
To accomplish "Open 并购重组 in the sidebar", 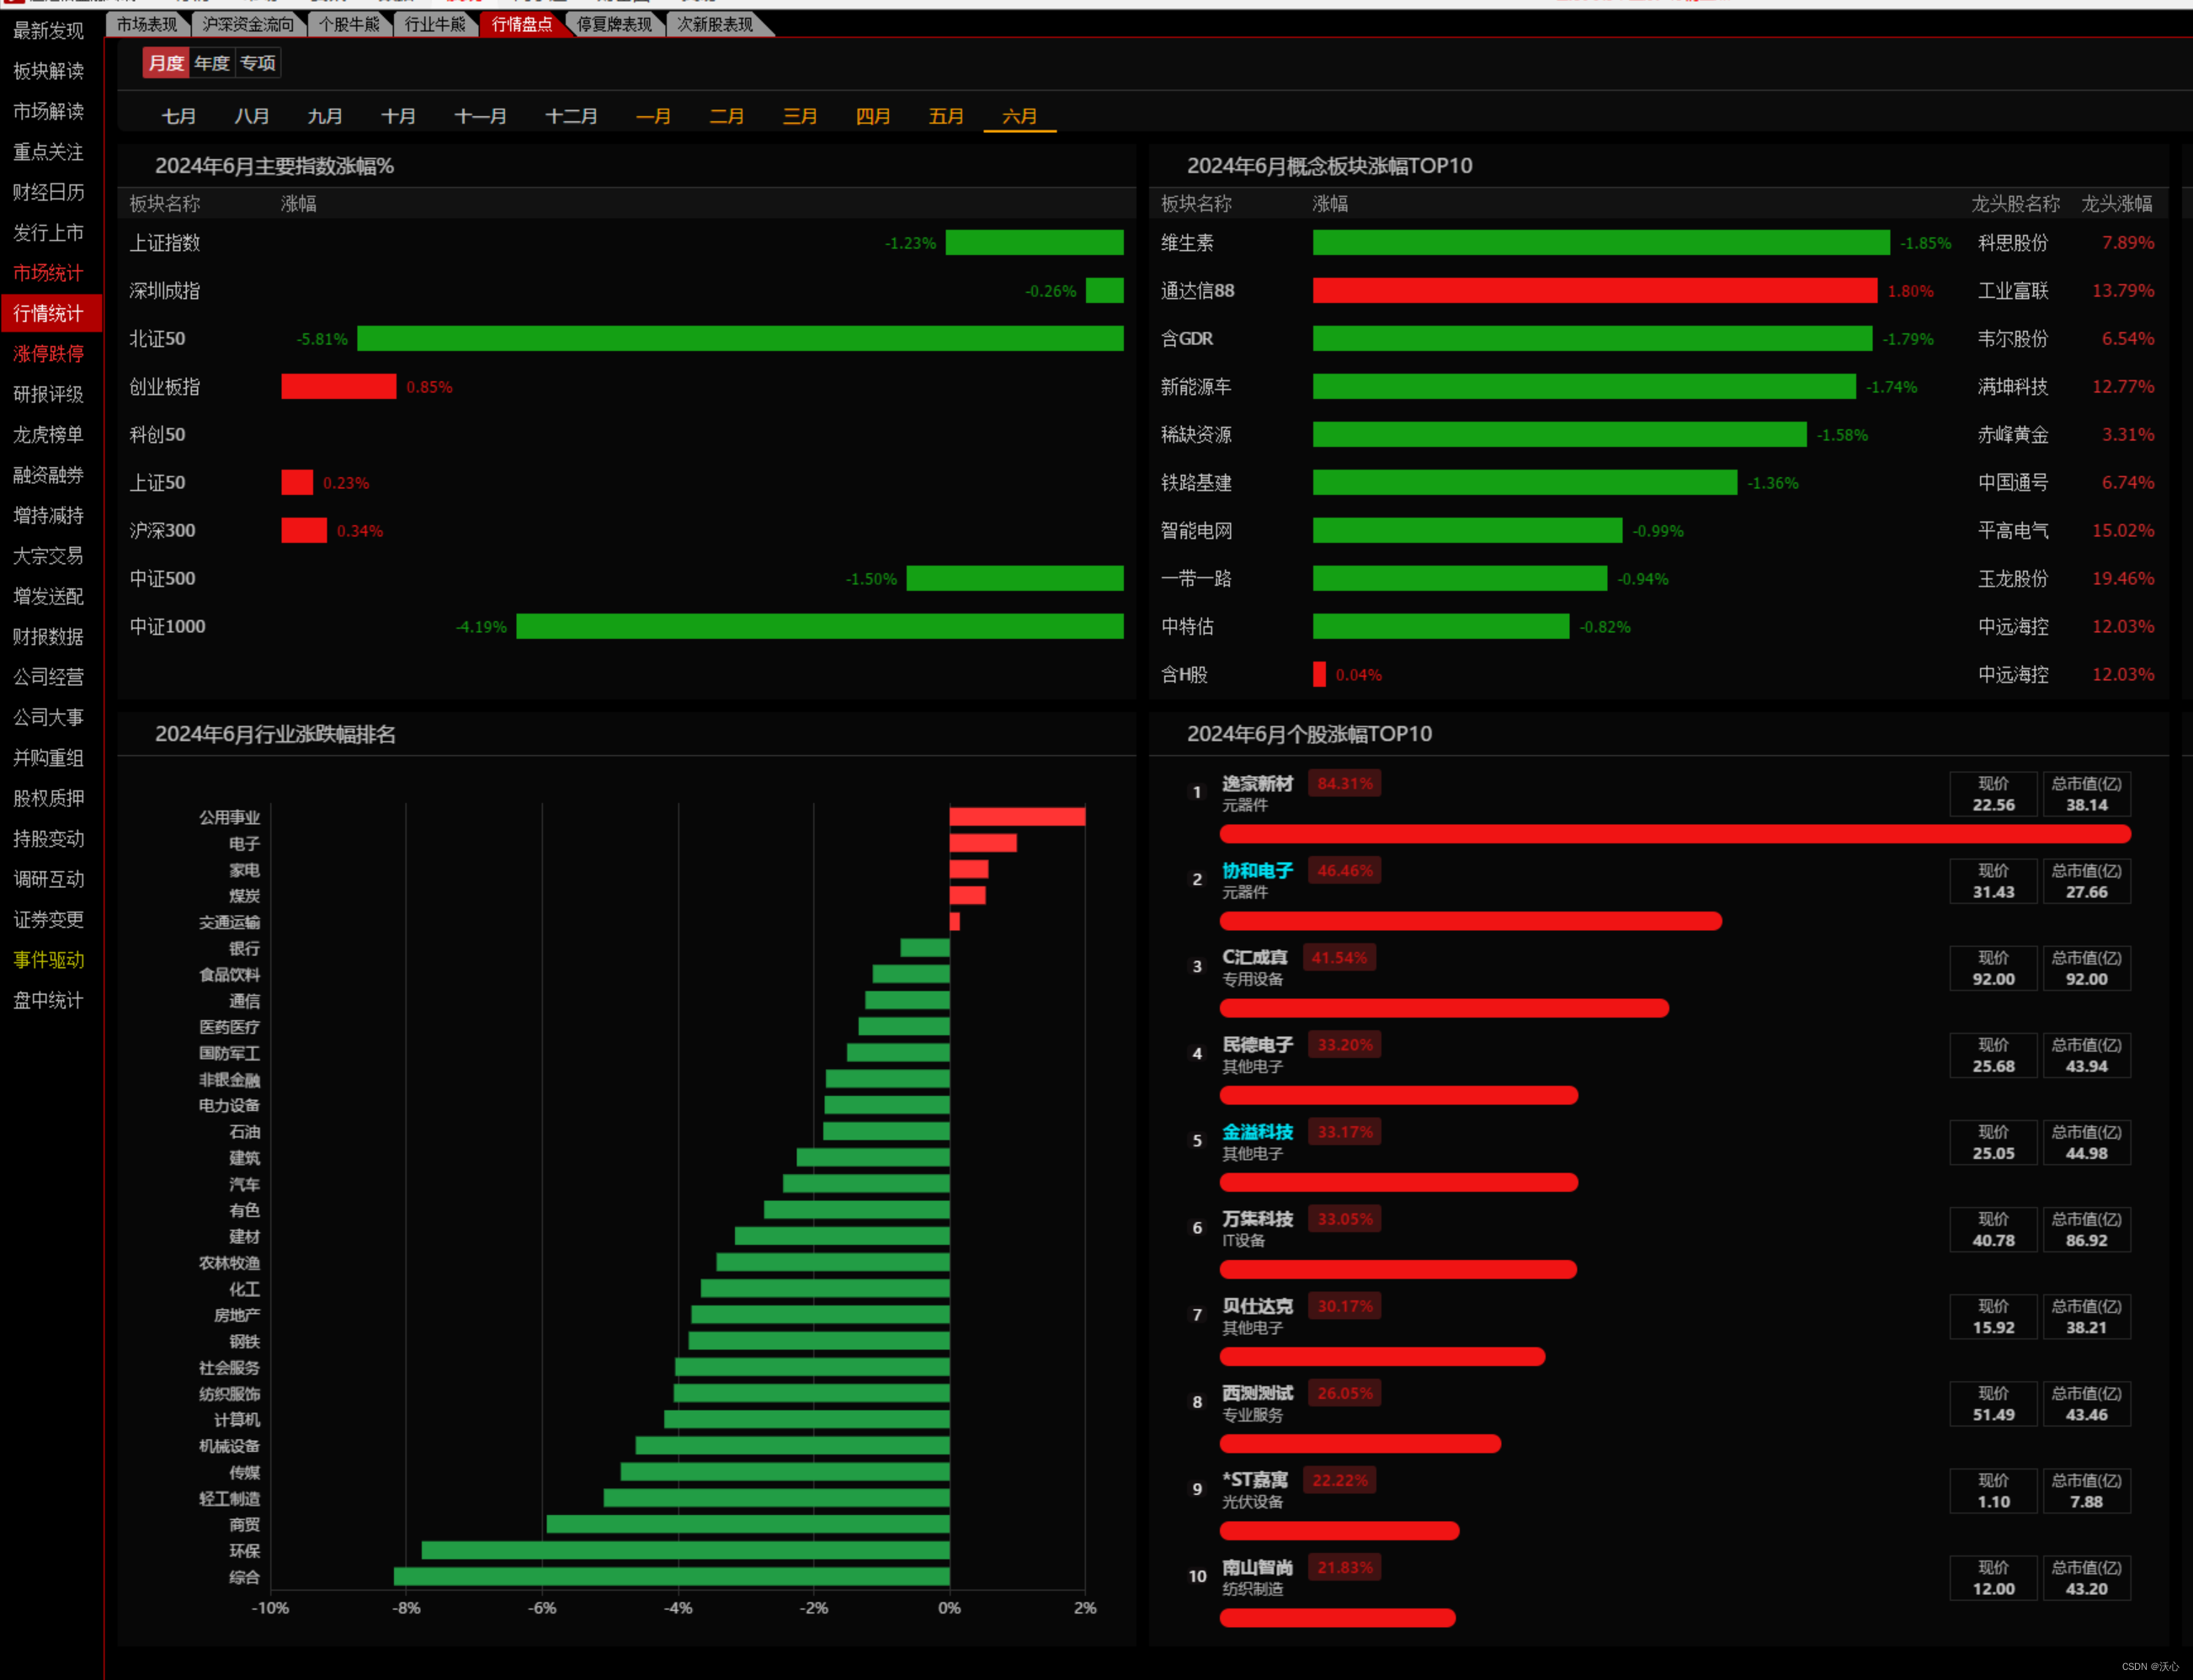I will pyautogui.click(x=48, y=758).
